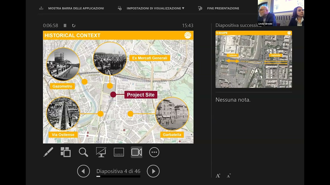
Task: Click Mostra barra delle applicazioni
Action: pos(76,8)
